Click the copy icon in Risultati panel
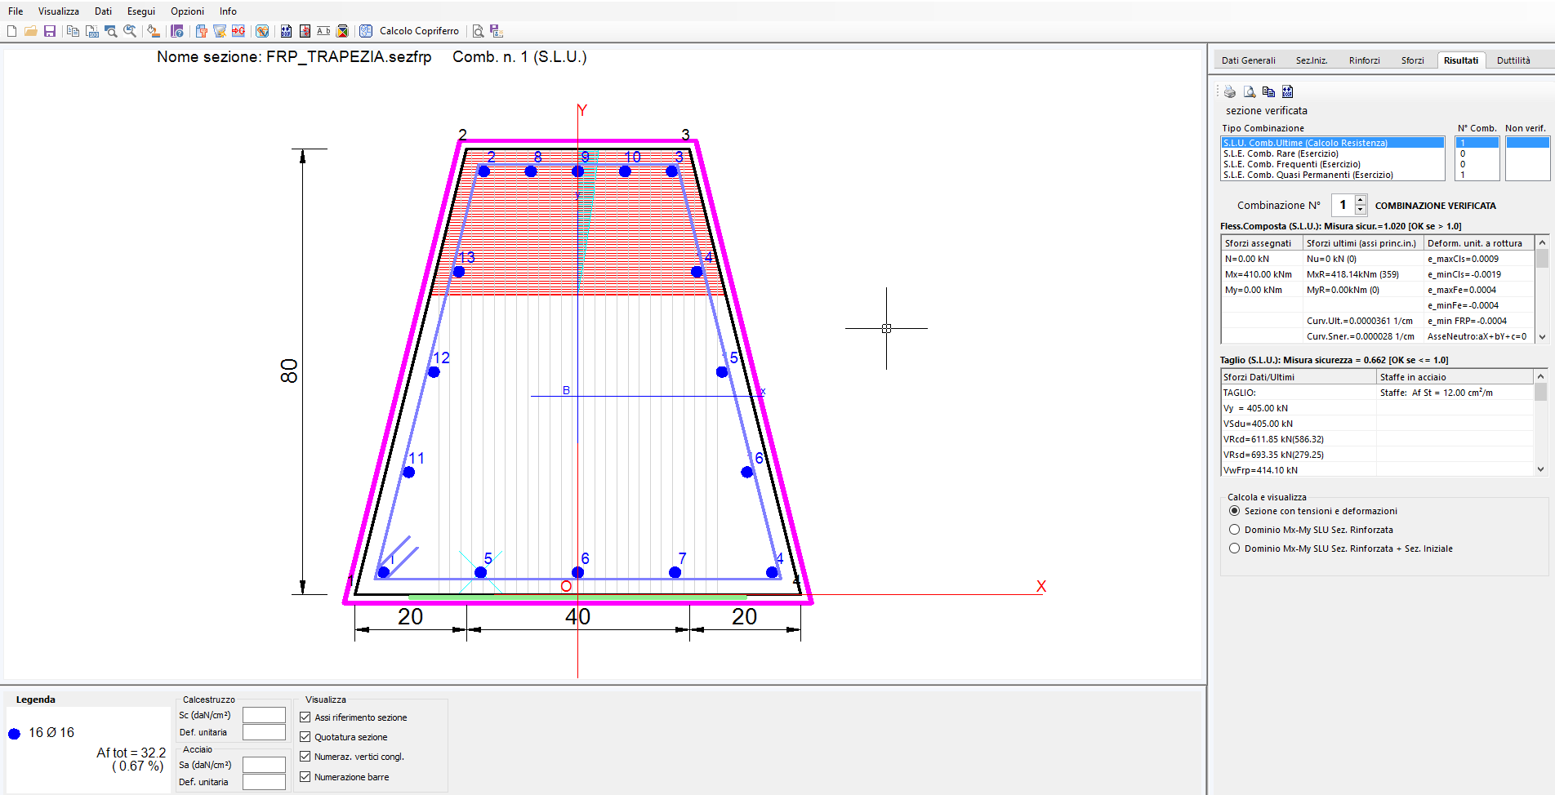 click(1268, 91)
